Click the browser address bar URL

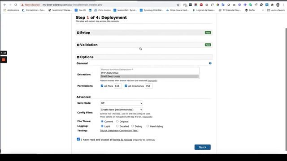click(72, 5)
